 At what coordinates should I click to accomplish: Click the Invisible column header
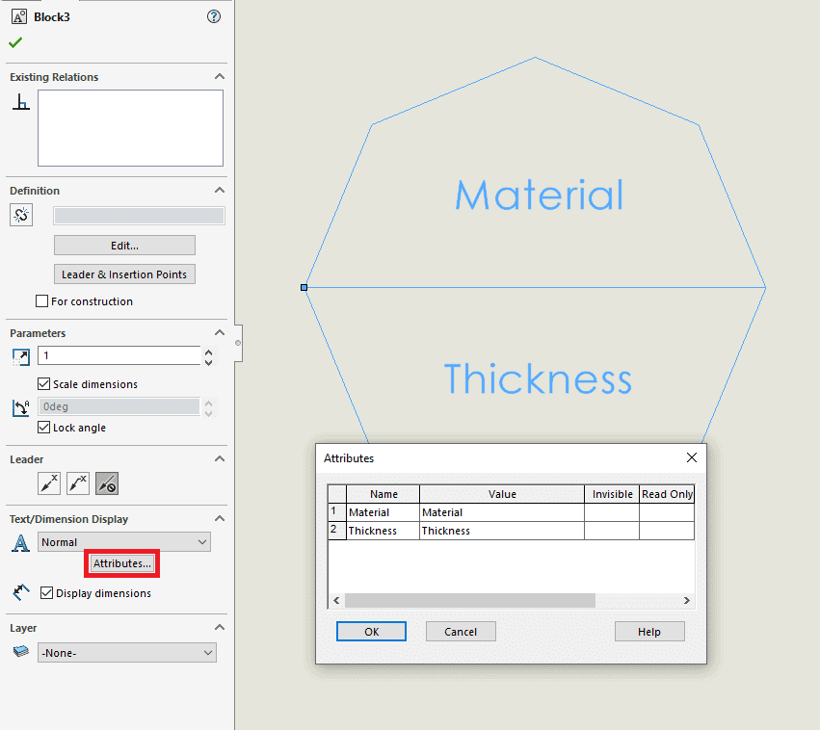612,494
